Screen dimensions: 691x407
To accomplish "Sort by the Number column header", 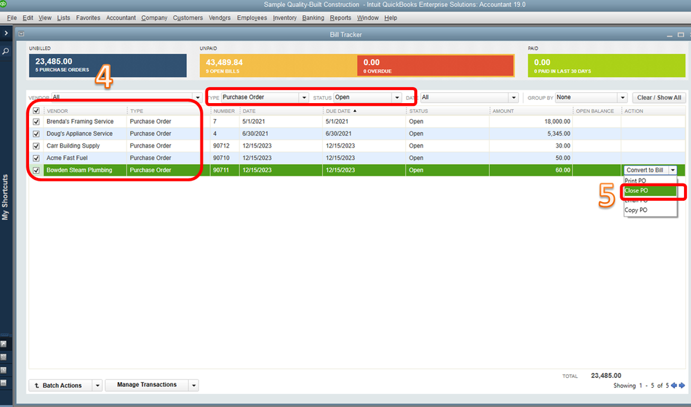I will pos(225,111).
